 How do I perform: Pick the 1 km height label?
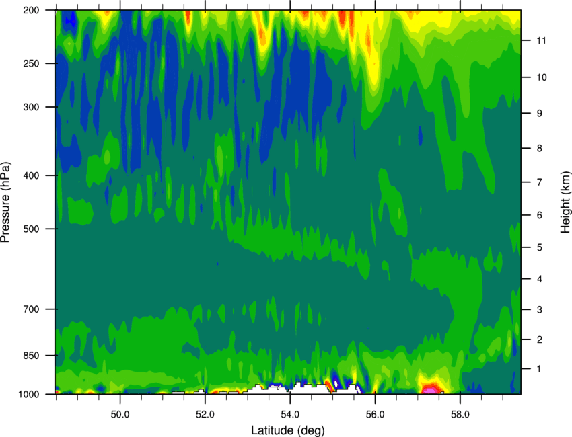[540, 369]
